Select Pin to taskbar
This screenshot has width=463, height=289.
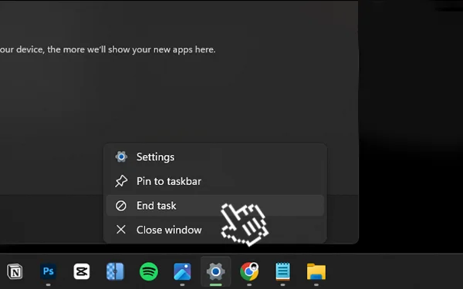click(x=215, y=181)
